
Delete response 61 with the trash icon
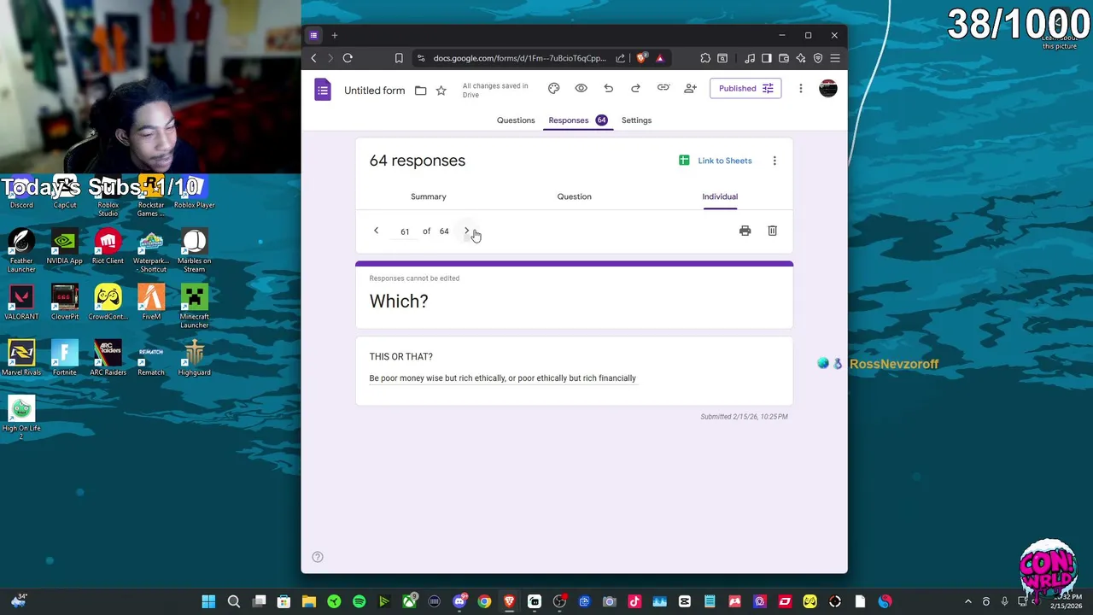point(772,231)
